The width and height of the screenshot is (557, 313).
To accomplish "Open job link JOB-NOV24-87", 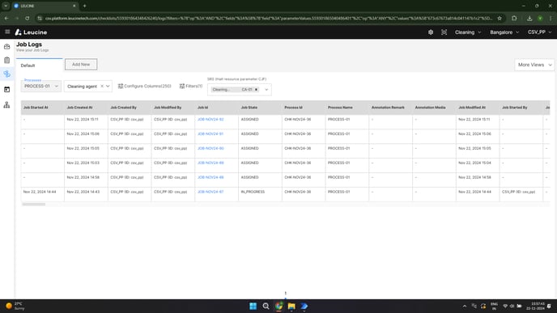I will point(210,192).
